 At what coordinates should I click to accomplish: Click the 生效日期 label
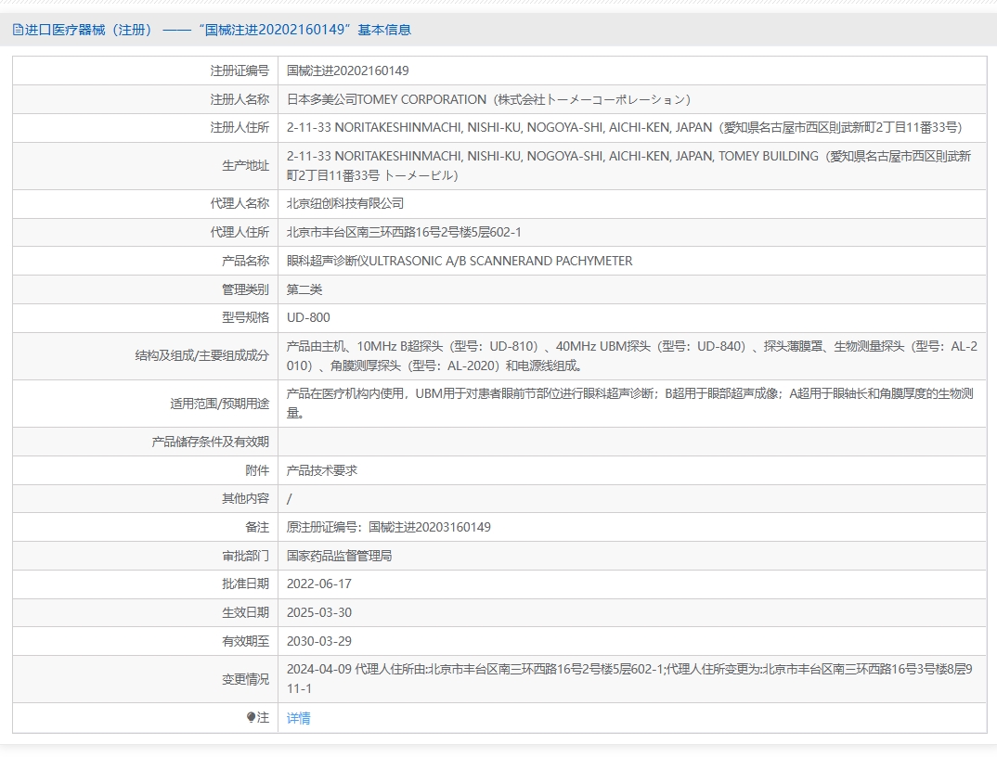click(x=245, y=612)
